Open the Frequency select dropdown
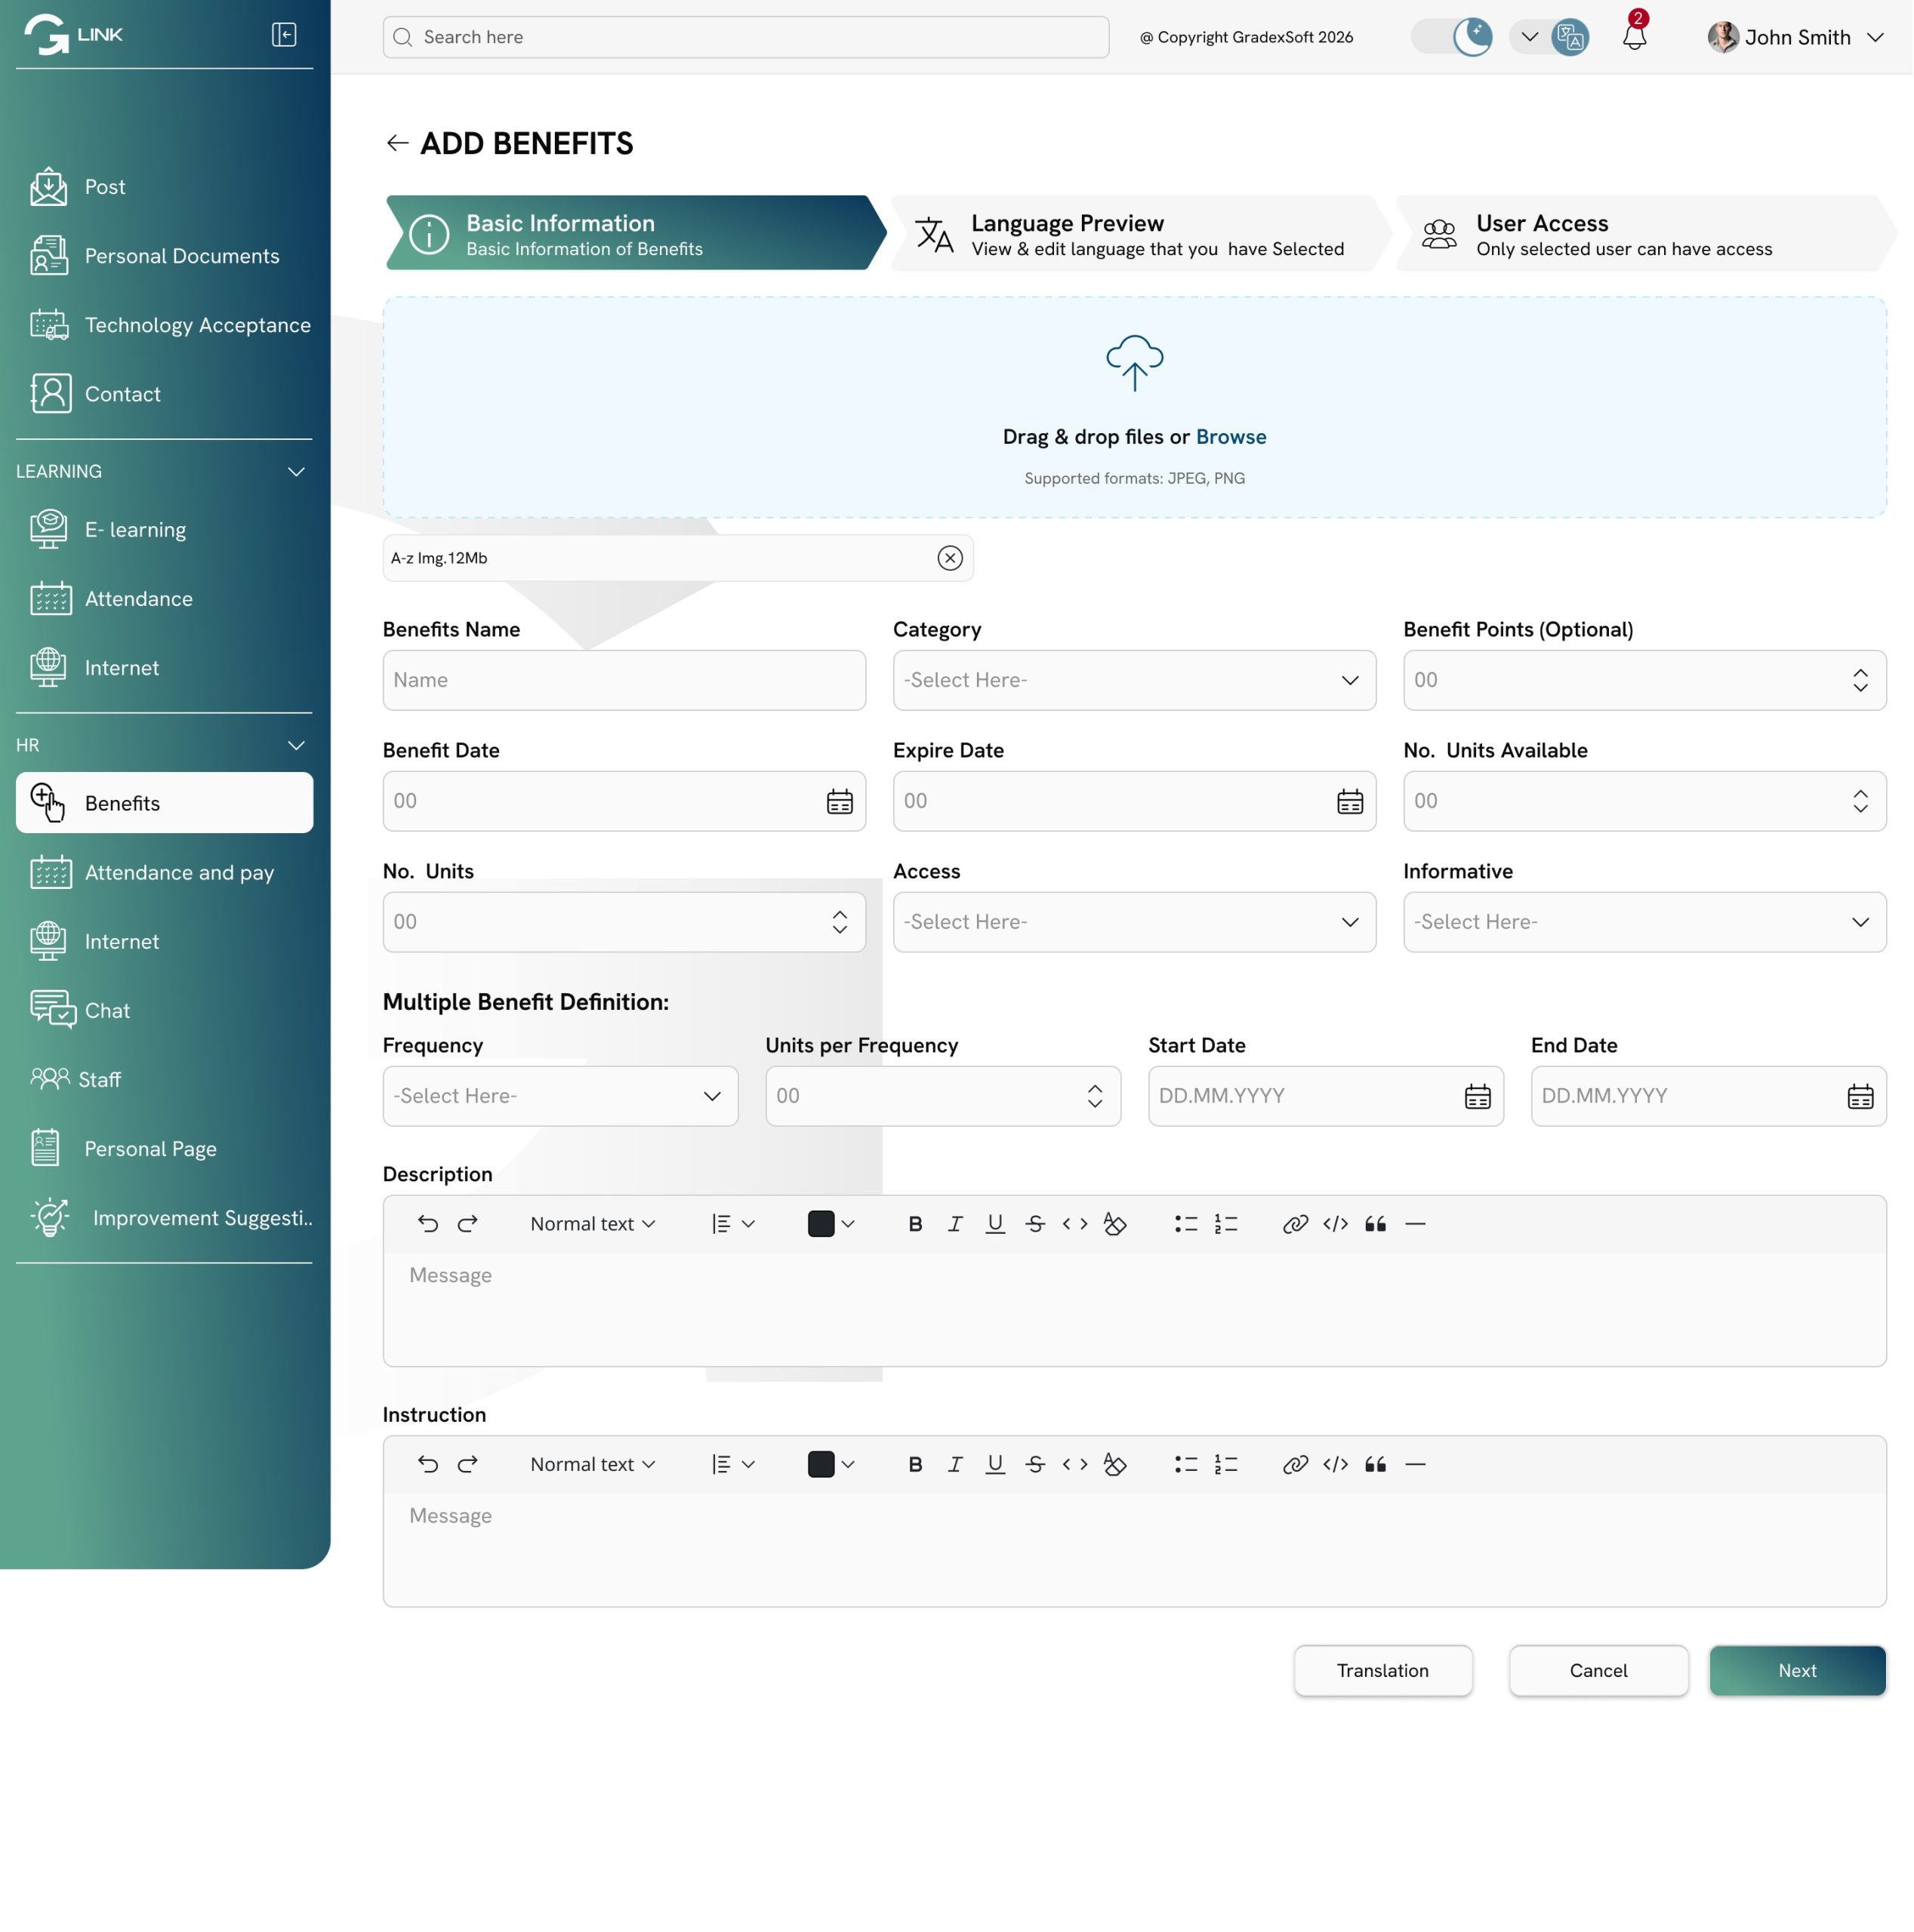The width and height of the screenshot is (1914, 1932). [560, 1096]
